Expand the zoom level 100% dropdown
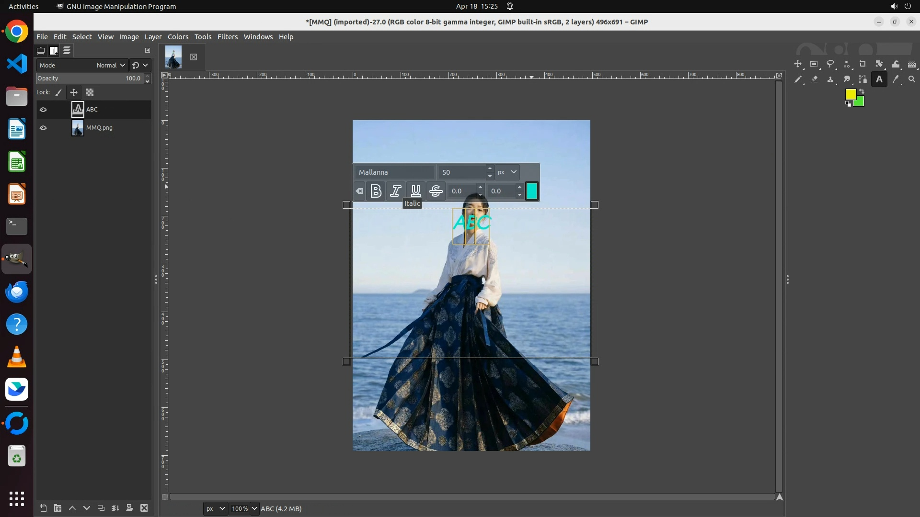Screen dimensions: 920x517 254,508
